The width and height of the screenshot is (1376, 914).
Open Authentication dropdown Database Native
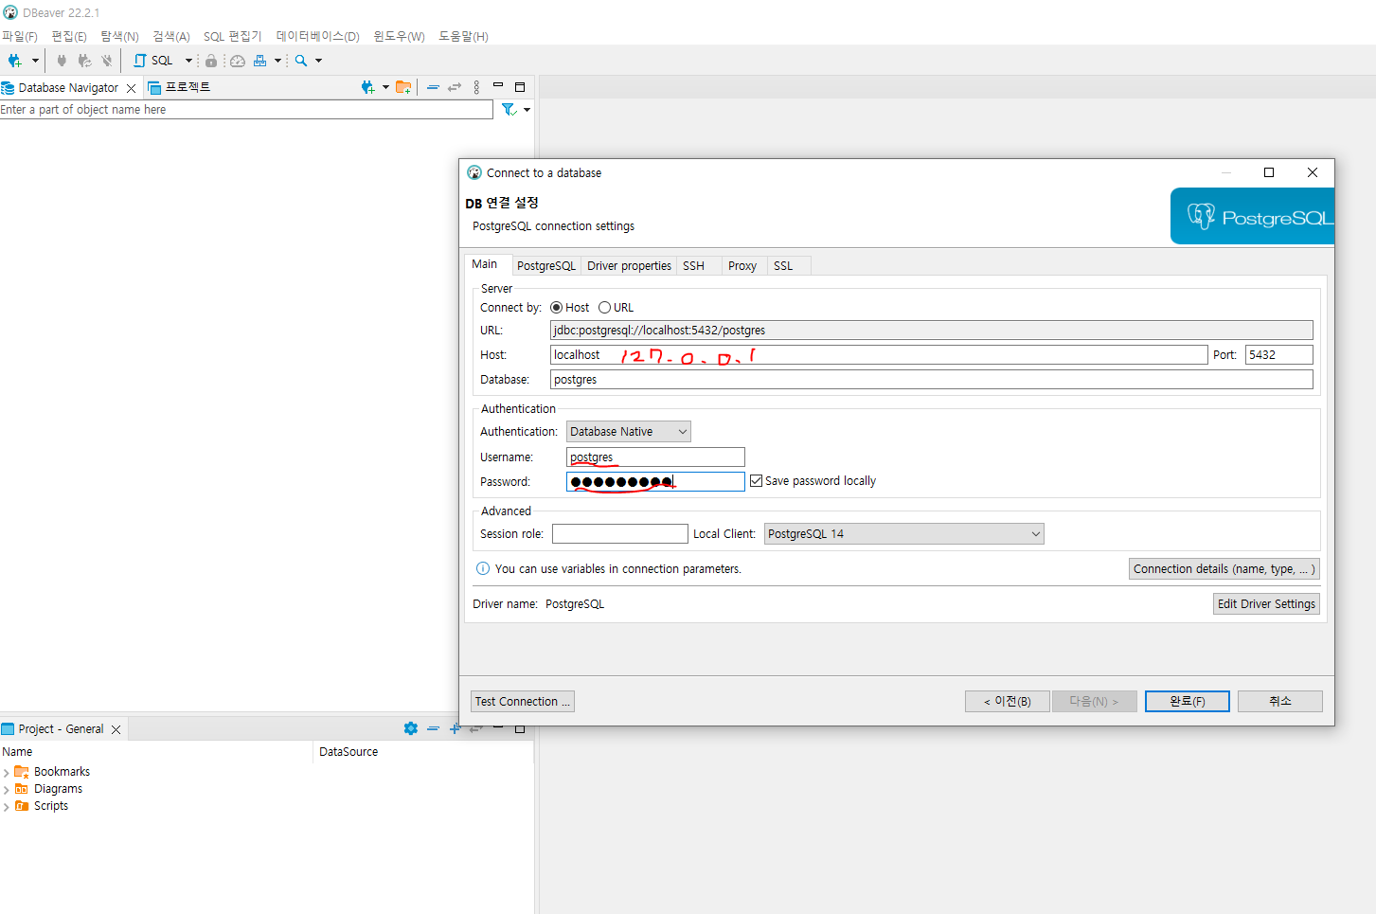(629, 432)
